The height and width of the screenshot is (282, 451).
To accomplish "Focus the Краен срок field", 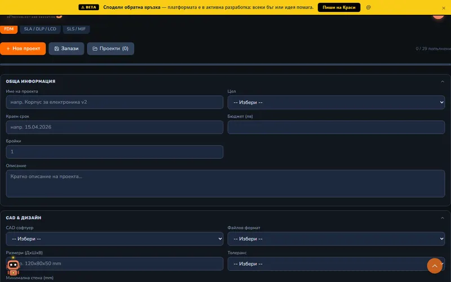I will pyautogui.click(x=114, y=127).
